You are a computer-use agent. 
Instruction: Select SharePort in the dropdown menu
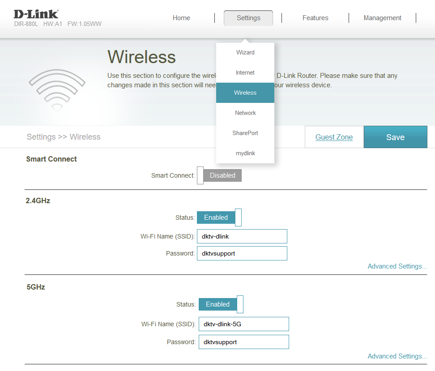click(245, 133)
